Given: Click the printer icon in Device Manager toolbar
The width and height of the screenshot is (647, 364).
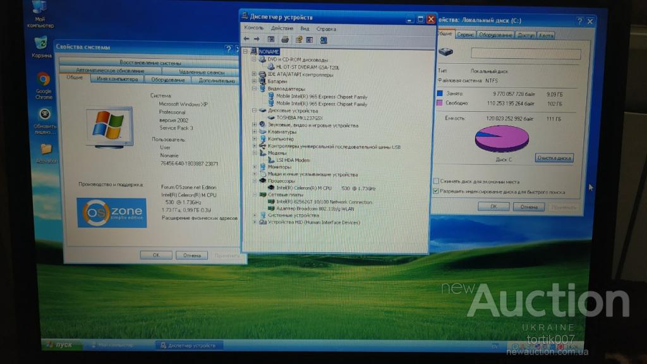Looking at the screenshot, I should 285,40.
